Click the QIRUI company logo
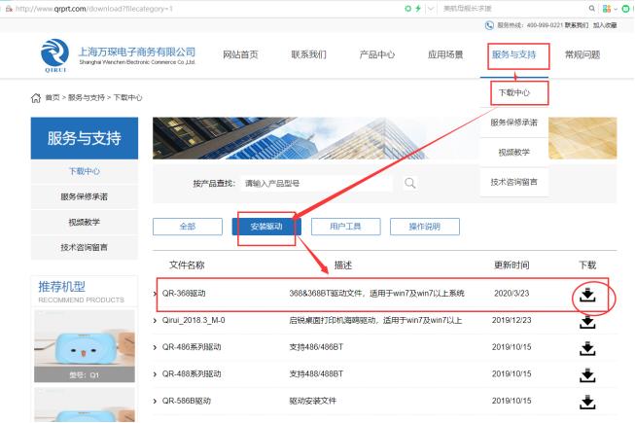This screenshot has height=423, width=635. pyautogui.click(x=54, y=55)
